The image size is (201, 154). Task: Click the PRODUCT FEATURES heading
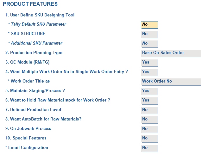click(x=30, y=4)
